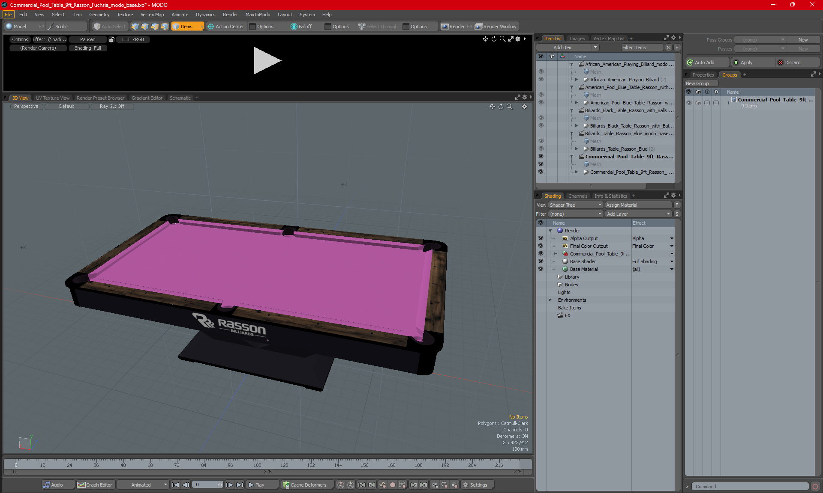Open the Vertex Map menu

coord(152,15)
